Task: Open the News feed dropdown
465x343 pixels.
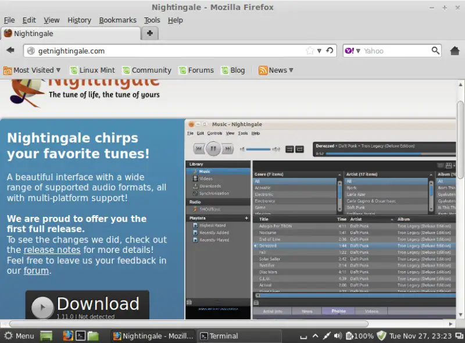Action: point(276,70)
